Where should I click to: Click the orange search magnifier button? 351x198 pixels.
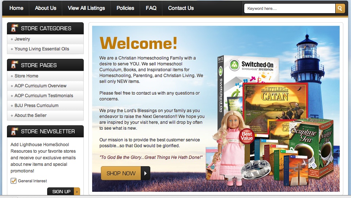(x=340, y=8)
